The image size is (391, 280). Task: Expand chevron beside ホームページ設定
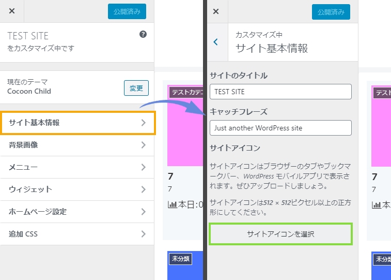click(144, 212)
